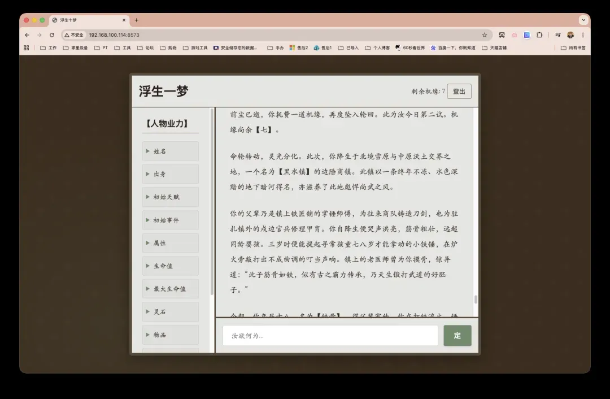610x399 pixels.
Task: Open the 游戏工具 bookmark folder
Action: 195,48
